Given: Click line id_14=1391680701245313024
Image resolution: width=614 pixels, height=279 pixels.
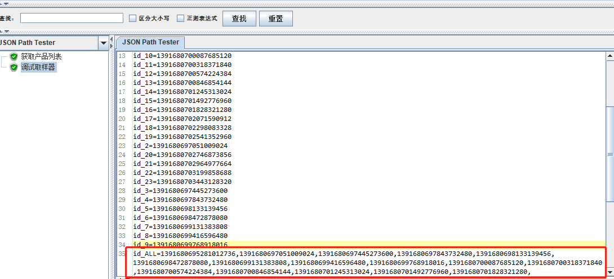Looking at the screenshot, I should pos(183,92).
